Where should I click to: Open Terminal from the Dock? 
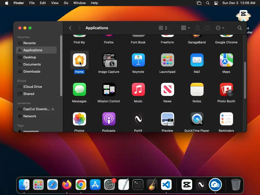[x=138, y=185]
